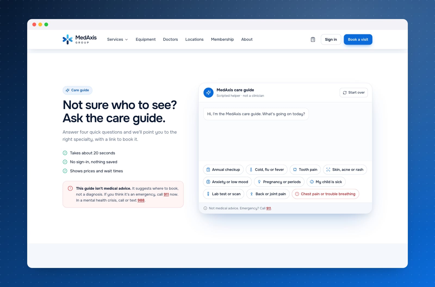Click the Care guide badge
The height and width of the screenshot is (287, 435).
[77, 90]
